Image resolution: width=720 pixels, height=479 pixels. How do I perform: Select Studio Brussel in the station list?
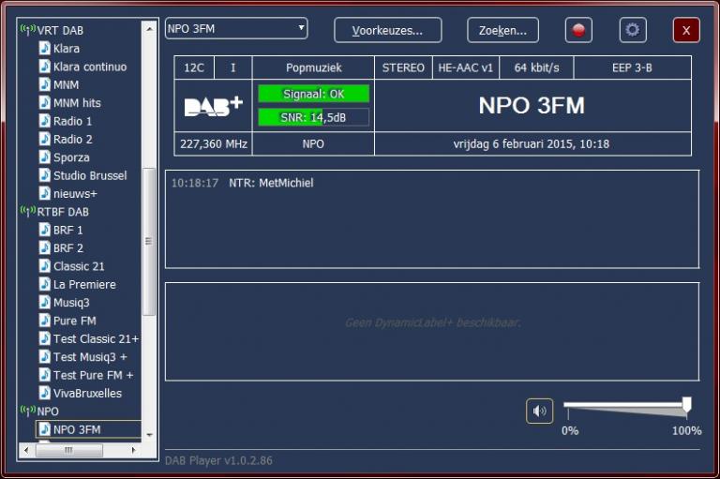coord(89,175)
